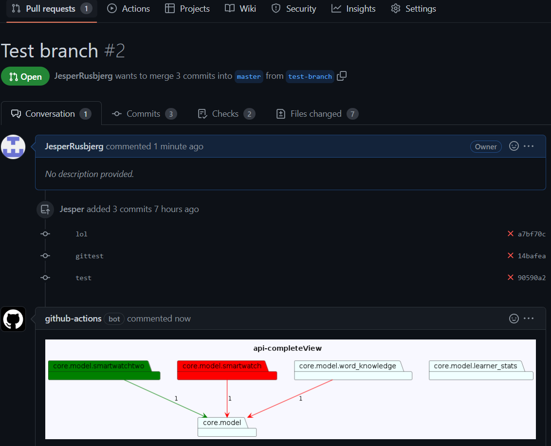Click the green Open status badge
The width and height of the screenshot is (551, 446).
pos(25,76)
